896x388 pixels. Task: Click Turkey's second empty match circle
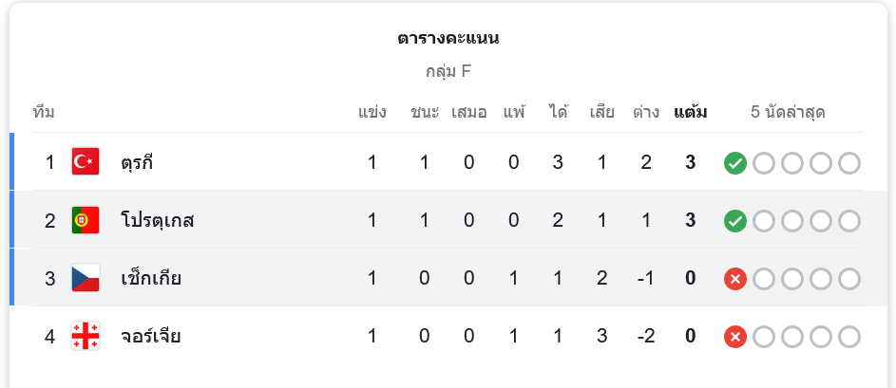click(x=792, y=163)
